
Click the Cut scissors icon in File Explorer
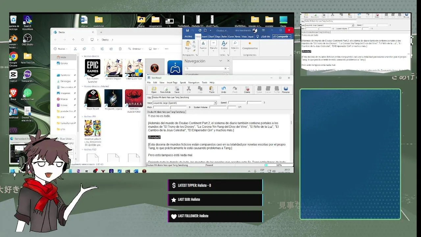pyautogui.click(x=75, y=49)
